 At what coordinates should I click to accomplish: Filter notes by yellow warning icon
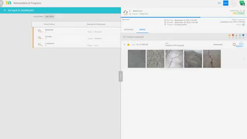230,35
